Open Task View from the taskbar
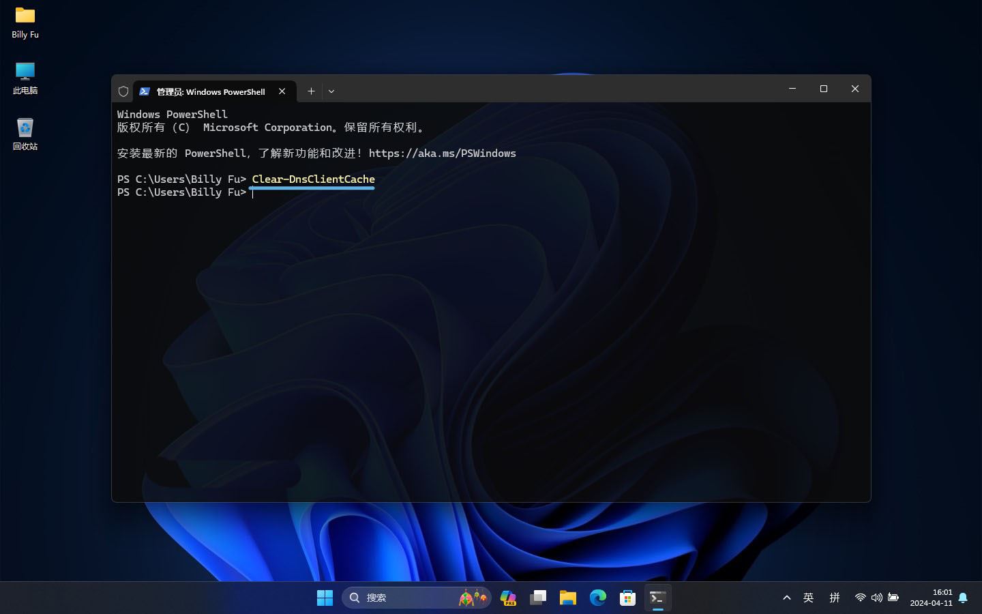Screen dimensions: 982x614 tap(538, 598)
